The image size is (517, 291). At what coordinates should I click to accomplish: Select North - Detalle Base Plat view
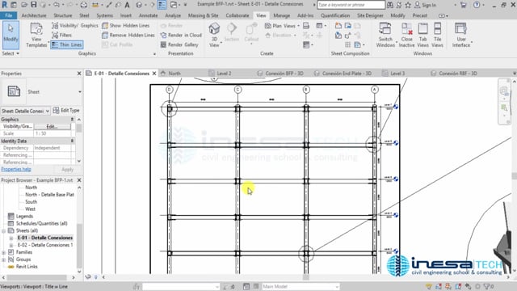coord(50,195)
